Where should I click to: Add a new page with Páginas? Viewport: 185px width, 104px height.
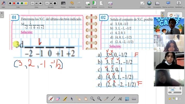88,4
